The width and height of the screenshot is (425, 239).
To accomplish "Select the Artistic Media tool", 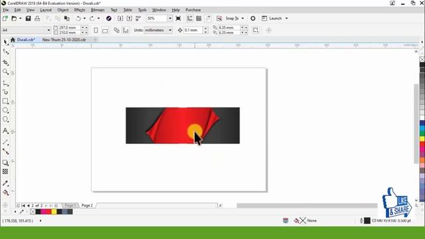I will [5, 92].
